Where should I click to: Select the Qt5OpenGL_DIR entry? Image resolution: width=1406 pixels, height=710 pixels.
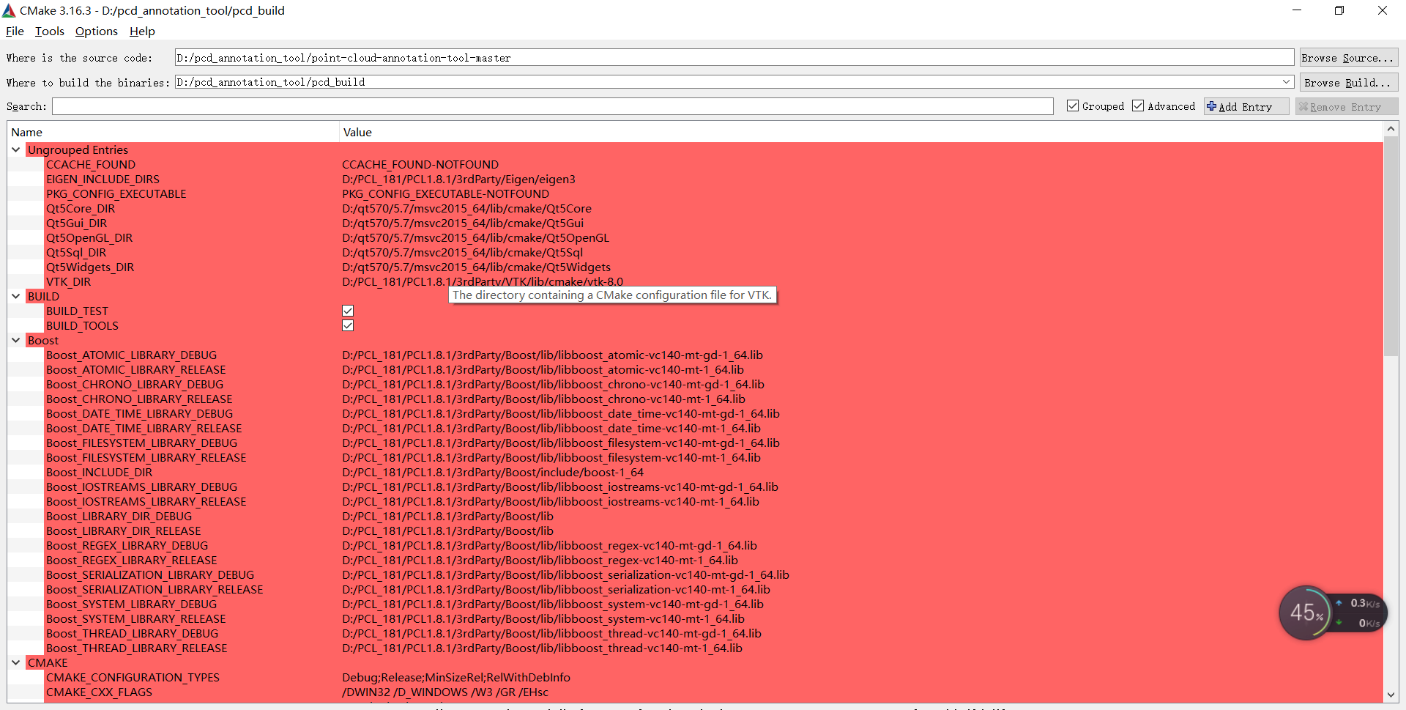tap(89, 237)
